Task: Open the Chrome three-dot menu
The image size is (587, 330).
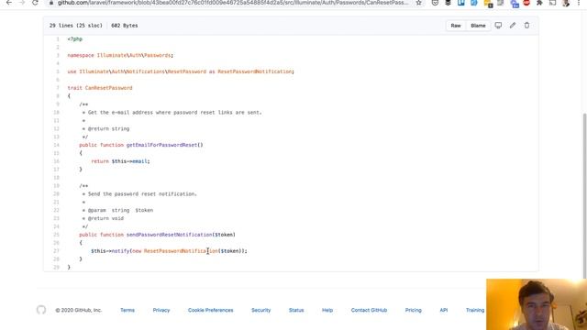Action: click(579, 3)
